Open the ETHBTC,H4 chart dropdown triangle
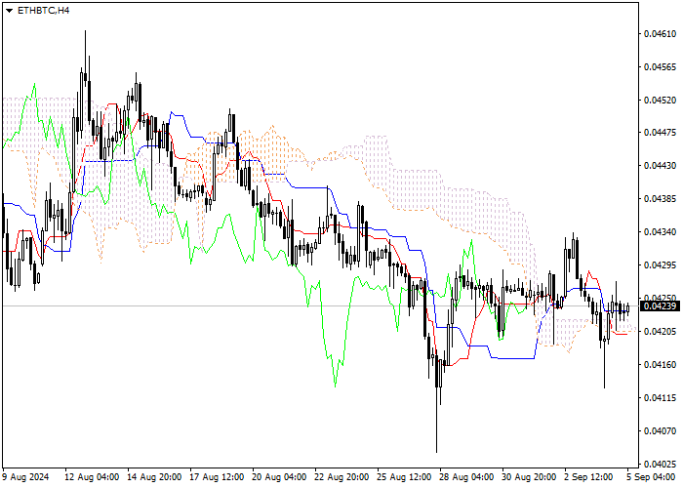The width and height of the screenshot is (683, 488). coord(9,11)
